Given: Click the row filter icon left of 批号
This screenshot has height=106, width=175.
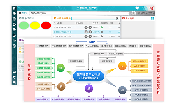Looking at the screenshot, I should (55, 23).
